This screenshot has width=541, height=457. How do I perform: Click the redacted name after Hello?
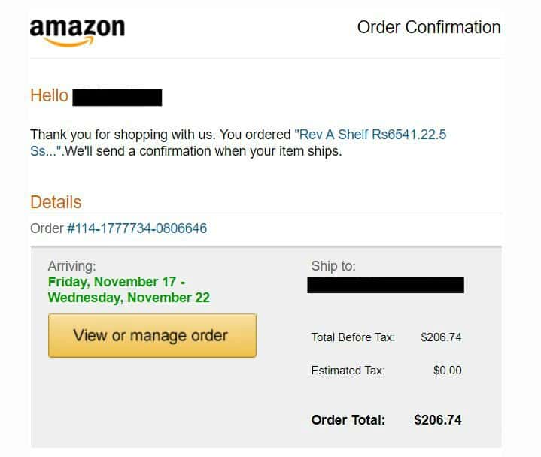pos(117,98)
